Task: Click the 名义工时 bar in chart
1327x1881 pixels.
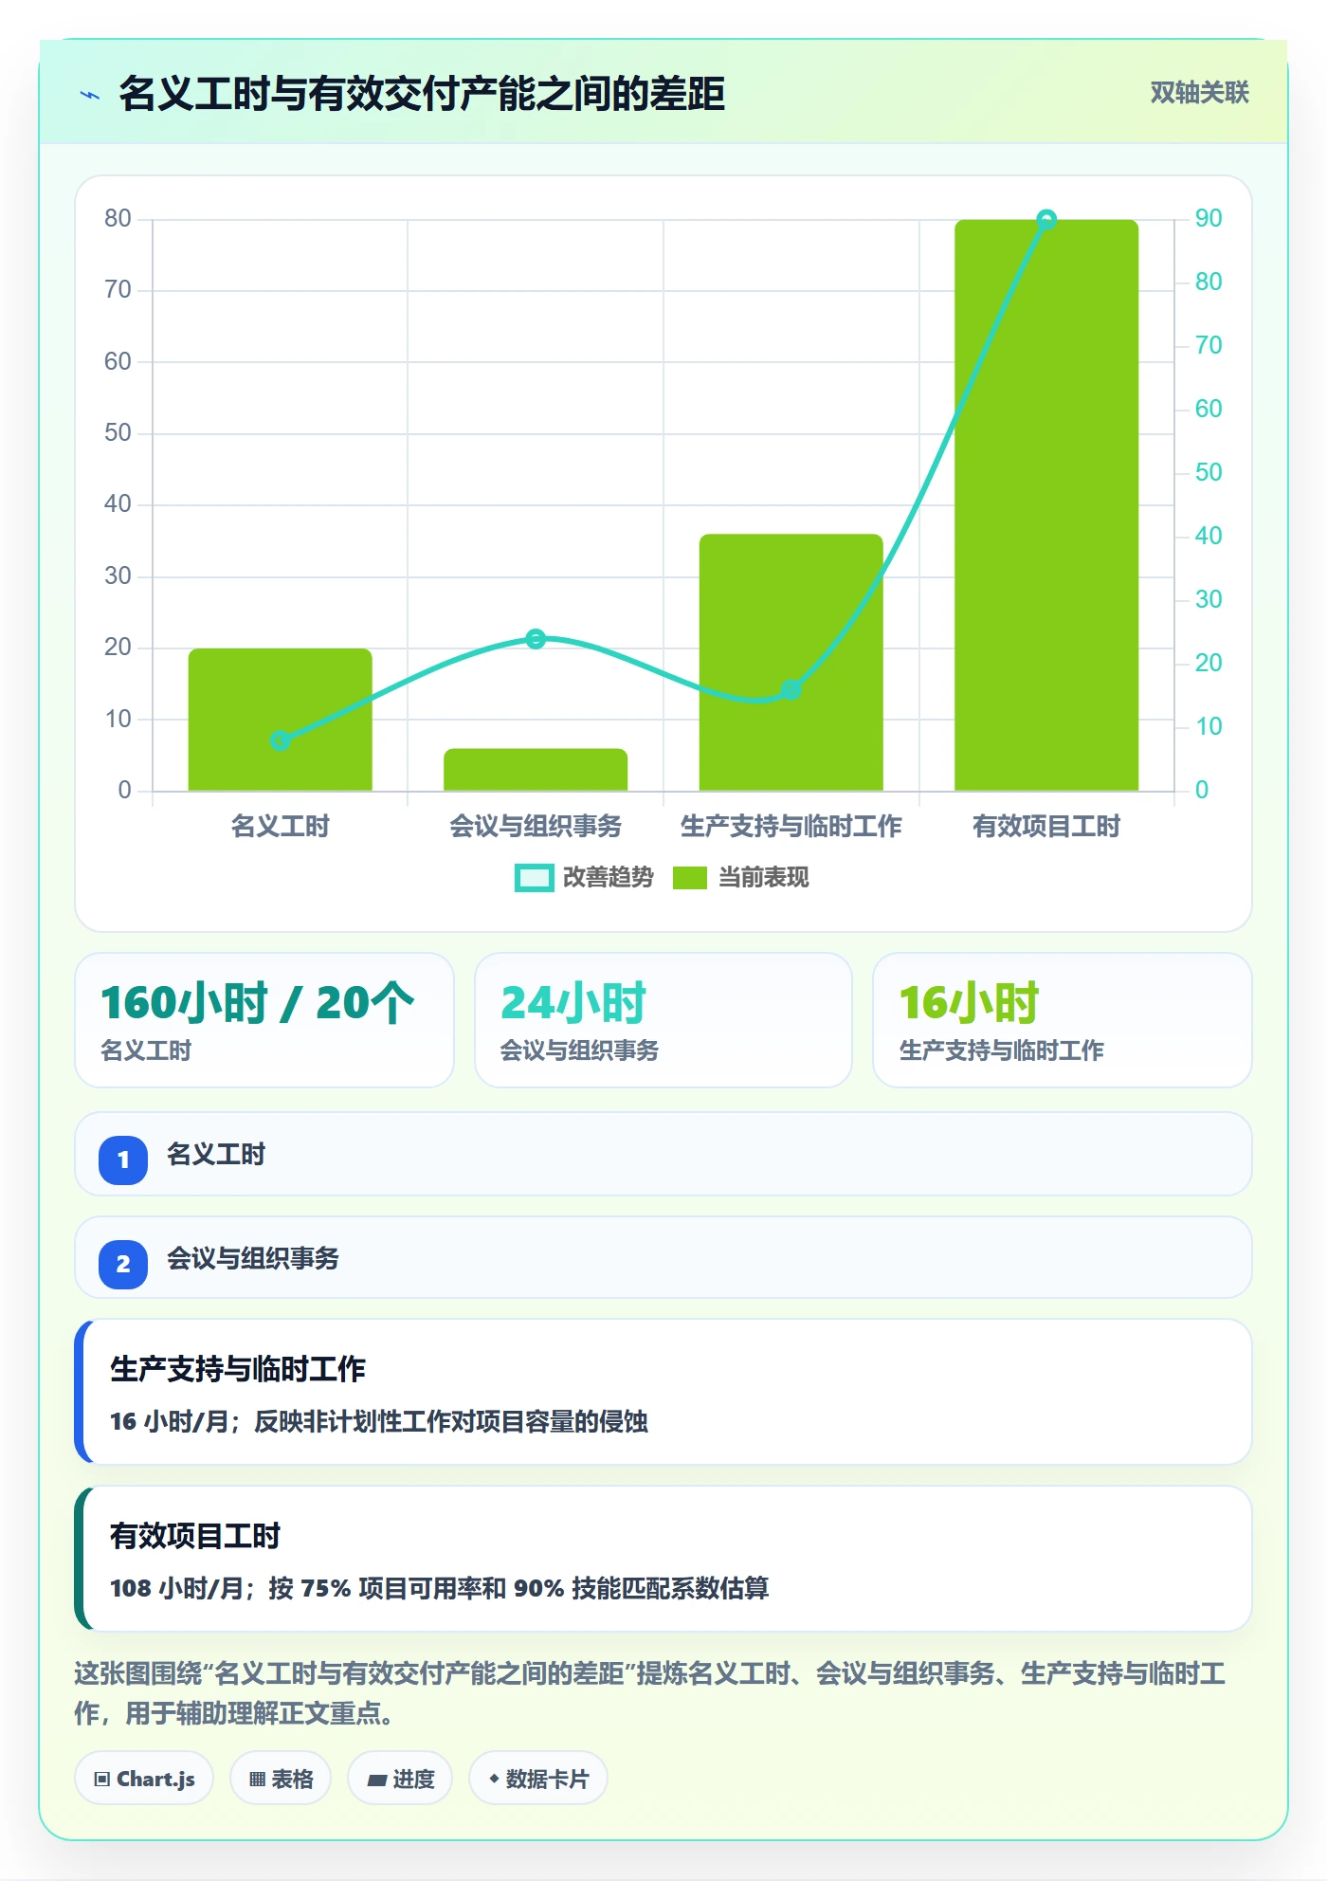Action: pyautogui.click(x=280, y=720)
